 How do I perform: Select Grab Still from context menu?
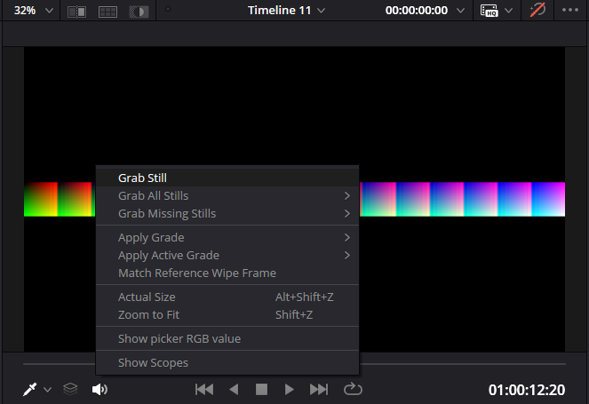pos(227,178)
